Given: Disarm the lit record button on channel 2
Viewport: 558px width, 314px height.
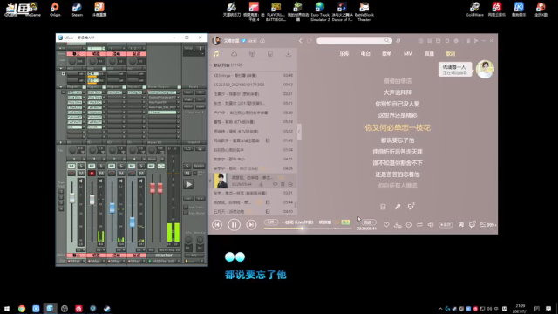Looking at the screenshot, I should point(92,174).
